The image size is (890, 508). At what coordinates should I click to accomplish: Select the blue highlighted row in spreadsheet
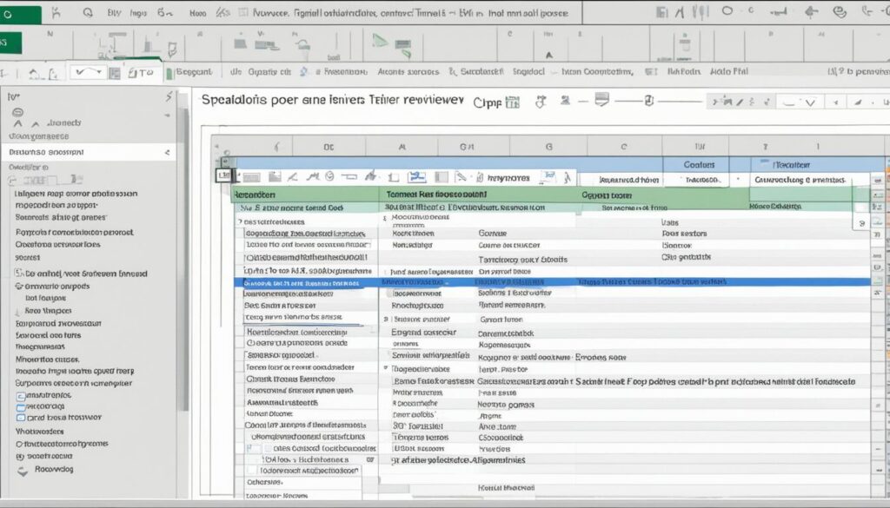556,282
